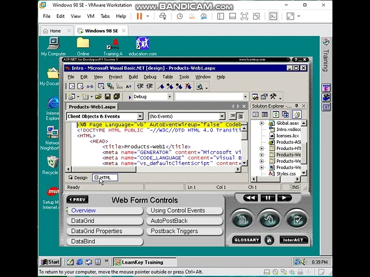Open Toolbox hammer-and-wrench icon
Image resolution: width=370 pixels, height=277 pixels.
point(273,96)
